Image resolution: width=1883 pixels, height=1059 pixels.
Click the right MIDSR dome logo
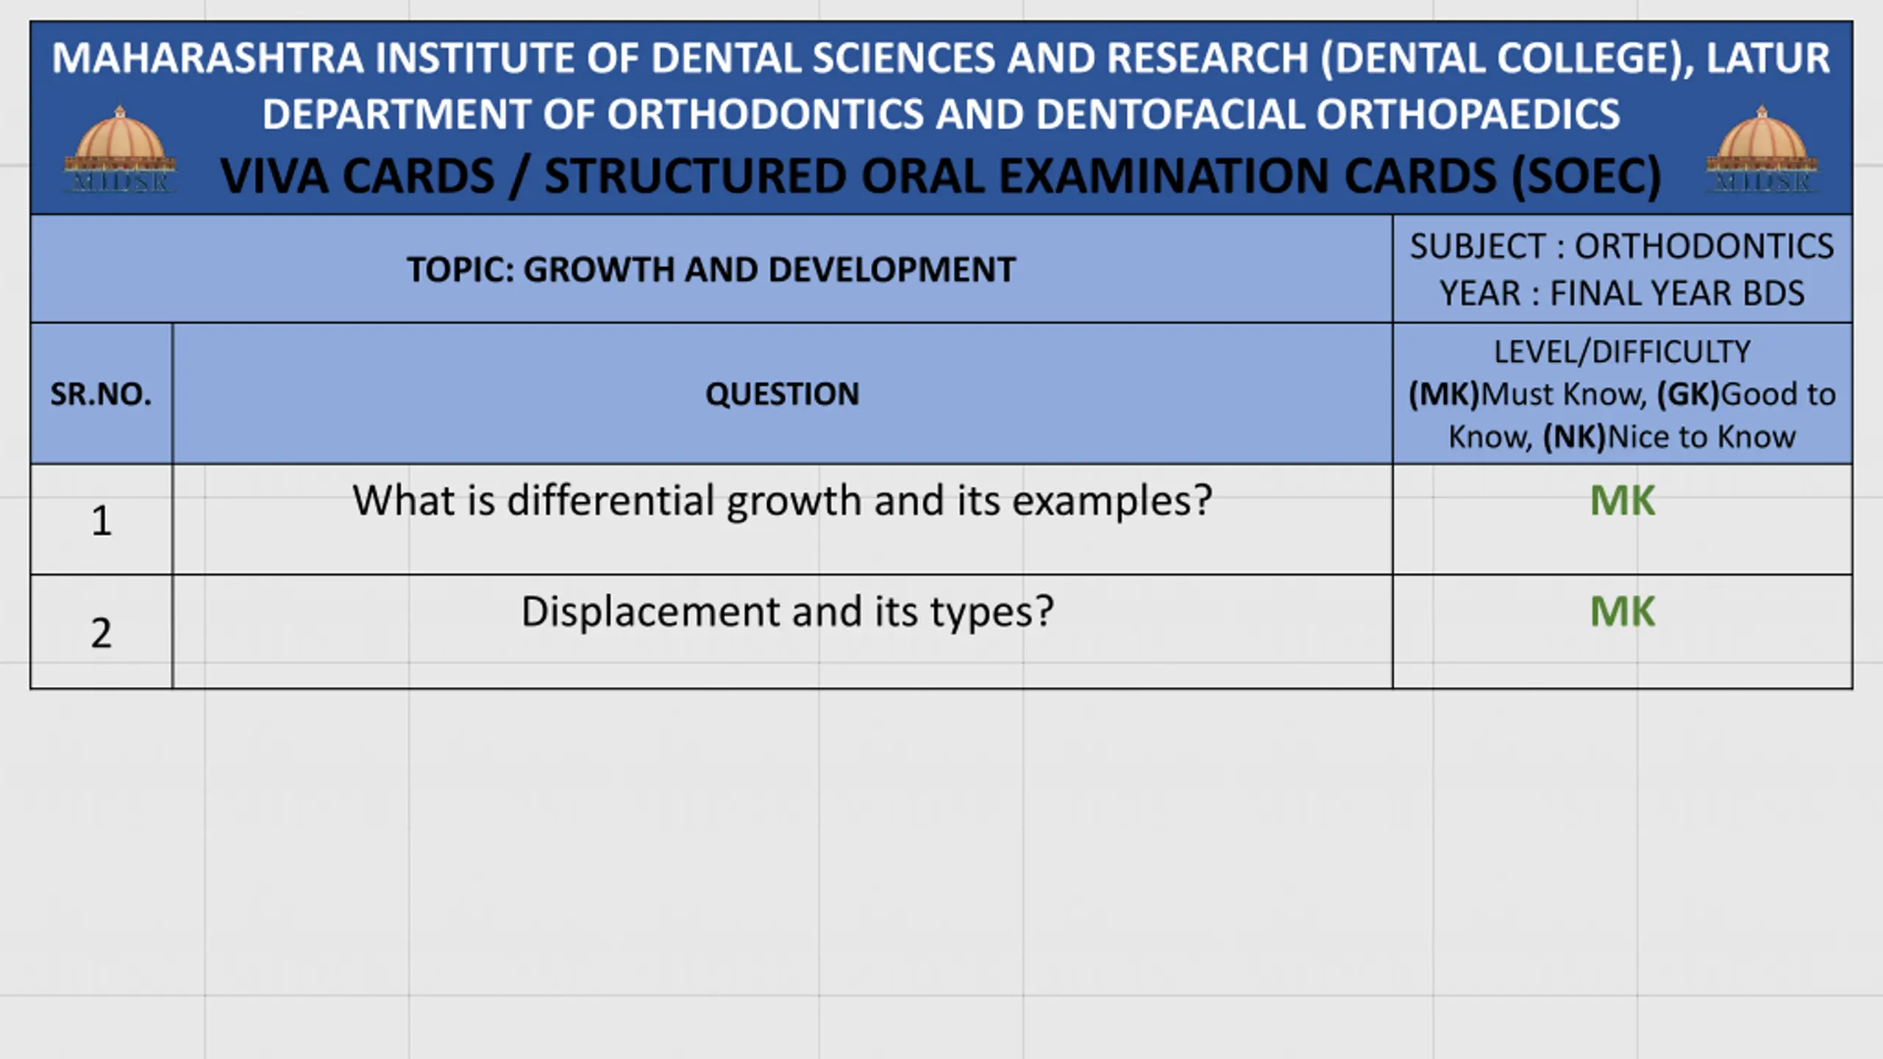coord(1762,150)
